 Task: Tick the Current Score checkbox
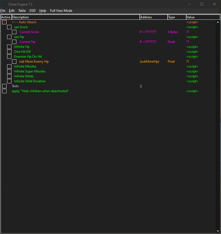tap(14, 32)
